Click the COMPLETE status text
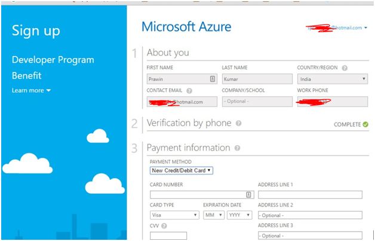This screenshot has height=241, width=375. (348, 124)
